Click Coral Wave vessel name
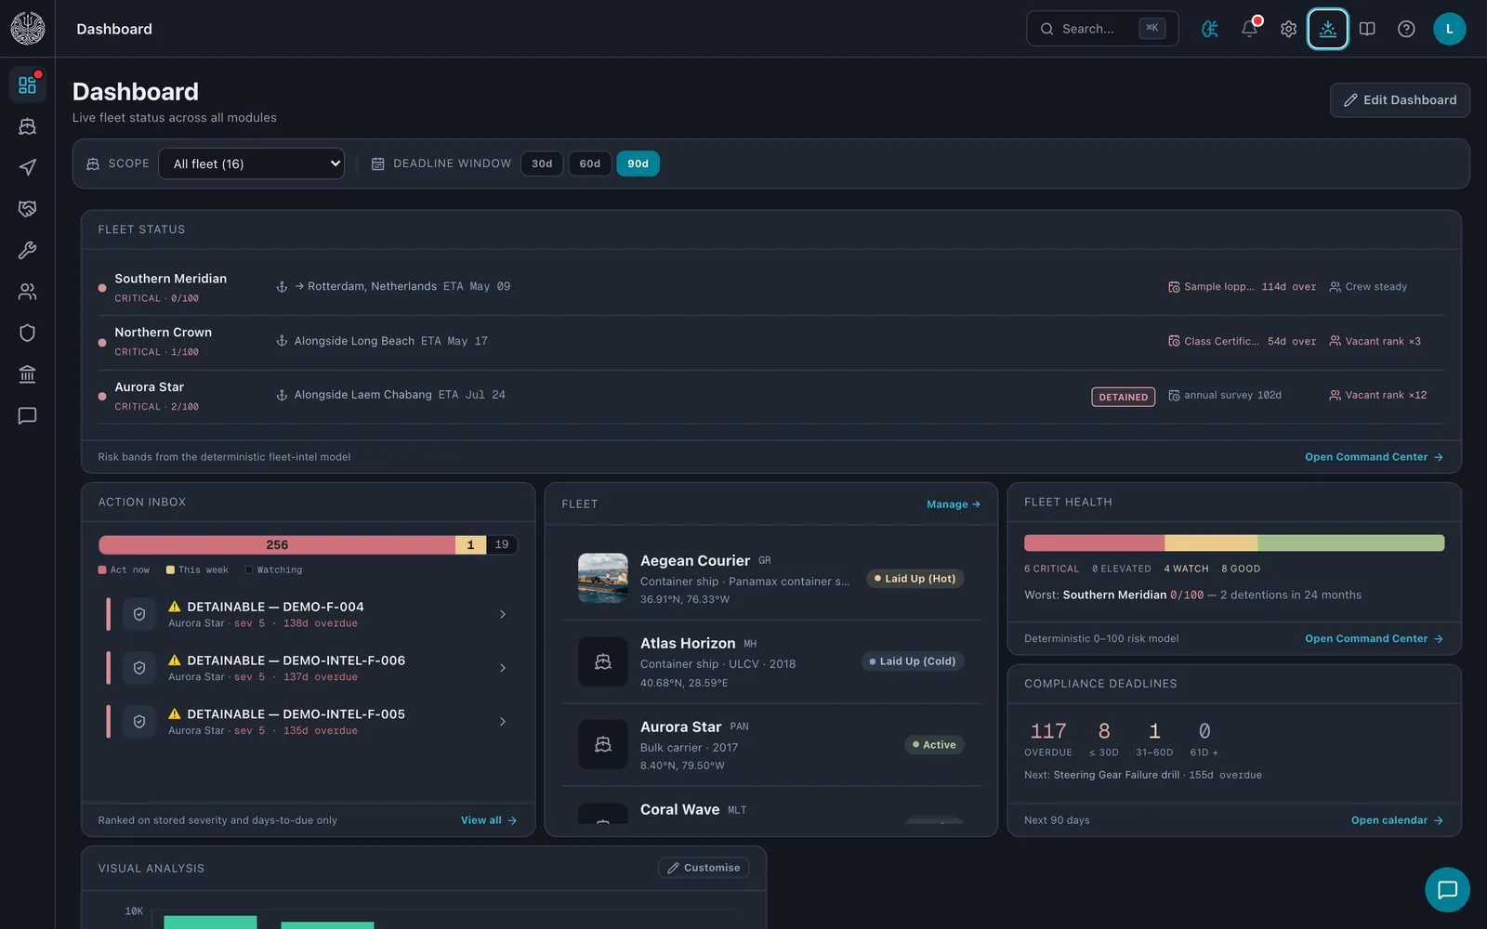 click(679, 810)
